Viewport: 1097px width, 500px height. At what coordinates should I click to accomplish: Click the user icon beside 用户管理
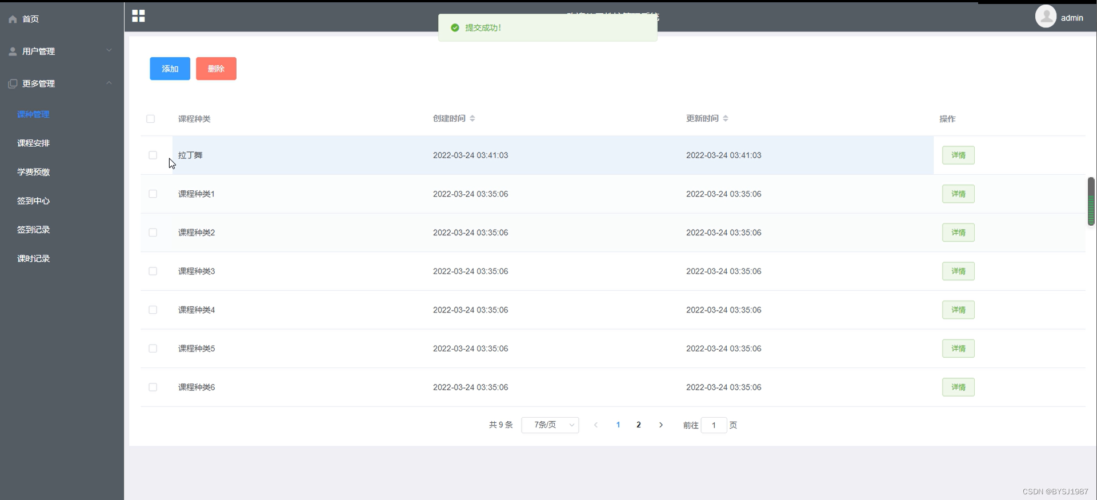tap(13, 51)
